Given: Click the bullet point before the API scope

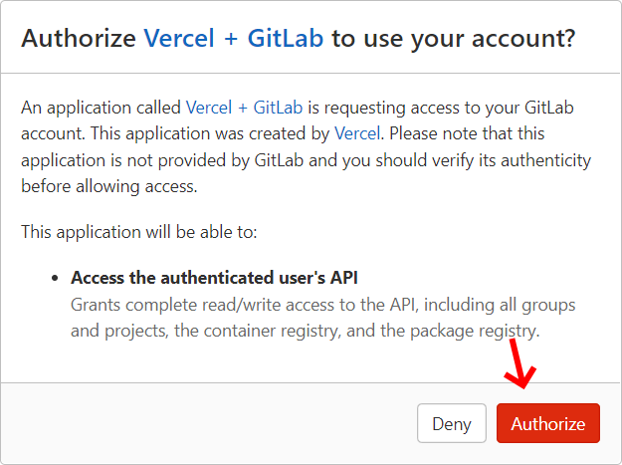Looking at the screenshot, I should pos(55,278).
